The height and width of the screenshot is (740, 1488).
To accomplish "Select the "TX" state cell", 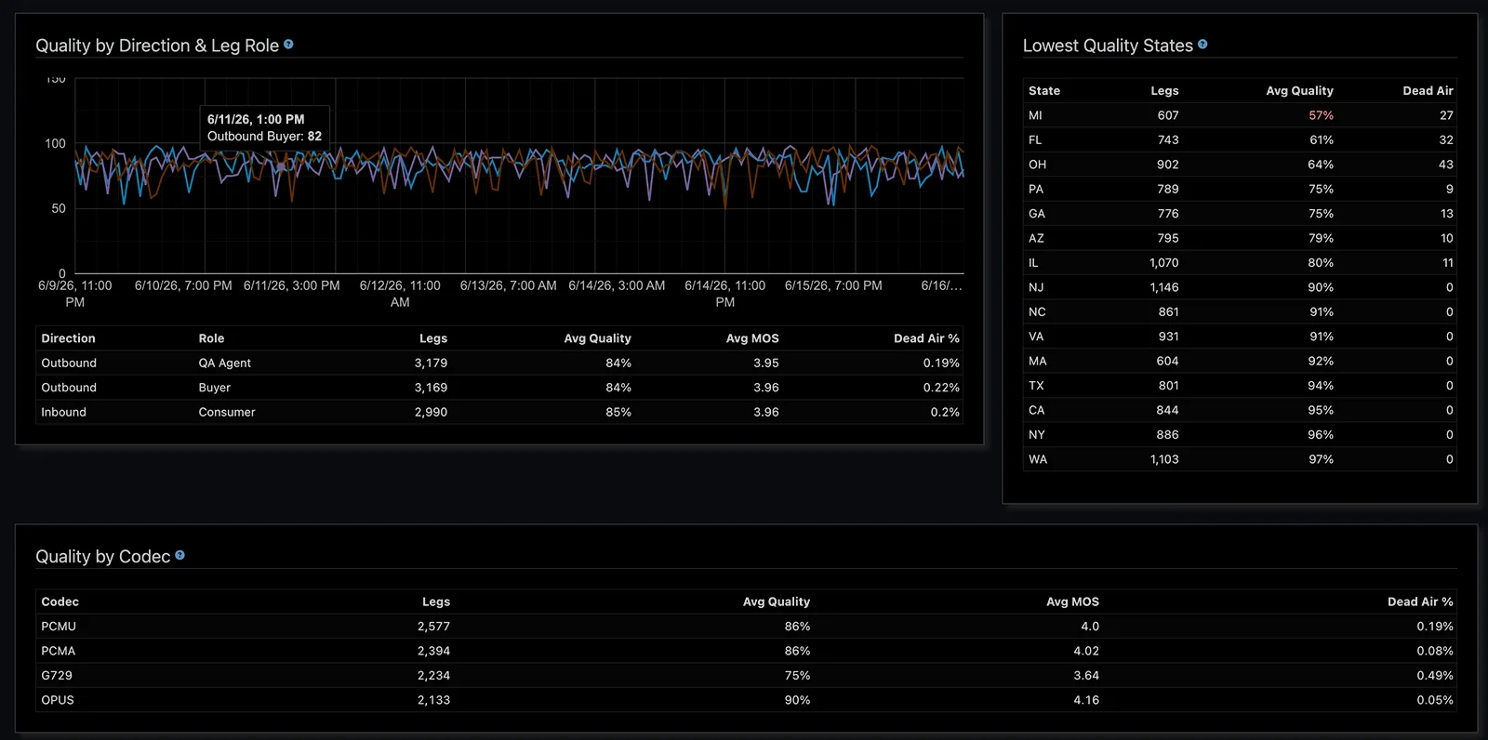I will tap(1036, 386).
